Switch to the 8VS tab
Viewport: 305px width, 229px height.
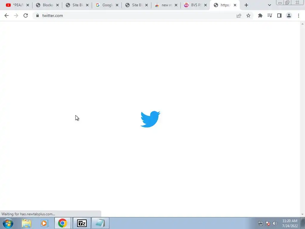click(x=194, y=5)
